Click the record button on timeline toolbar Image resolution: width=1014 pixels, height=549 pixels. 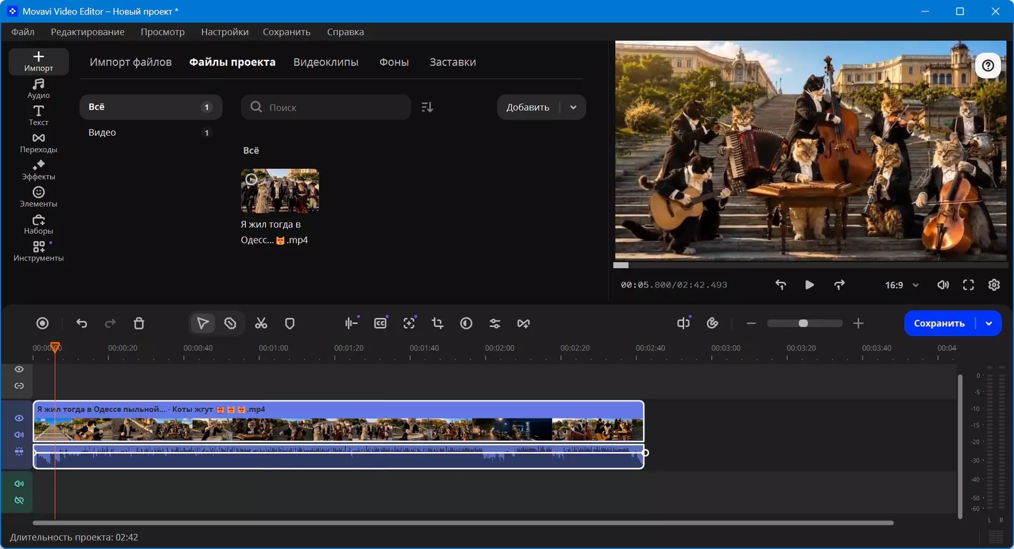(43, 323)
